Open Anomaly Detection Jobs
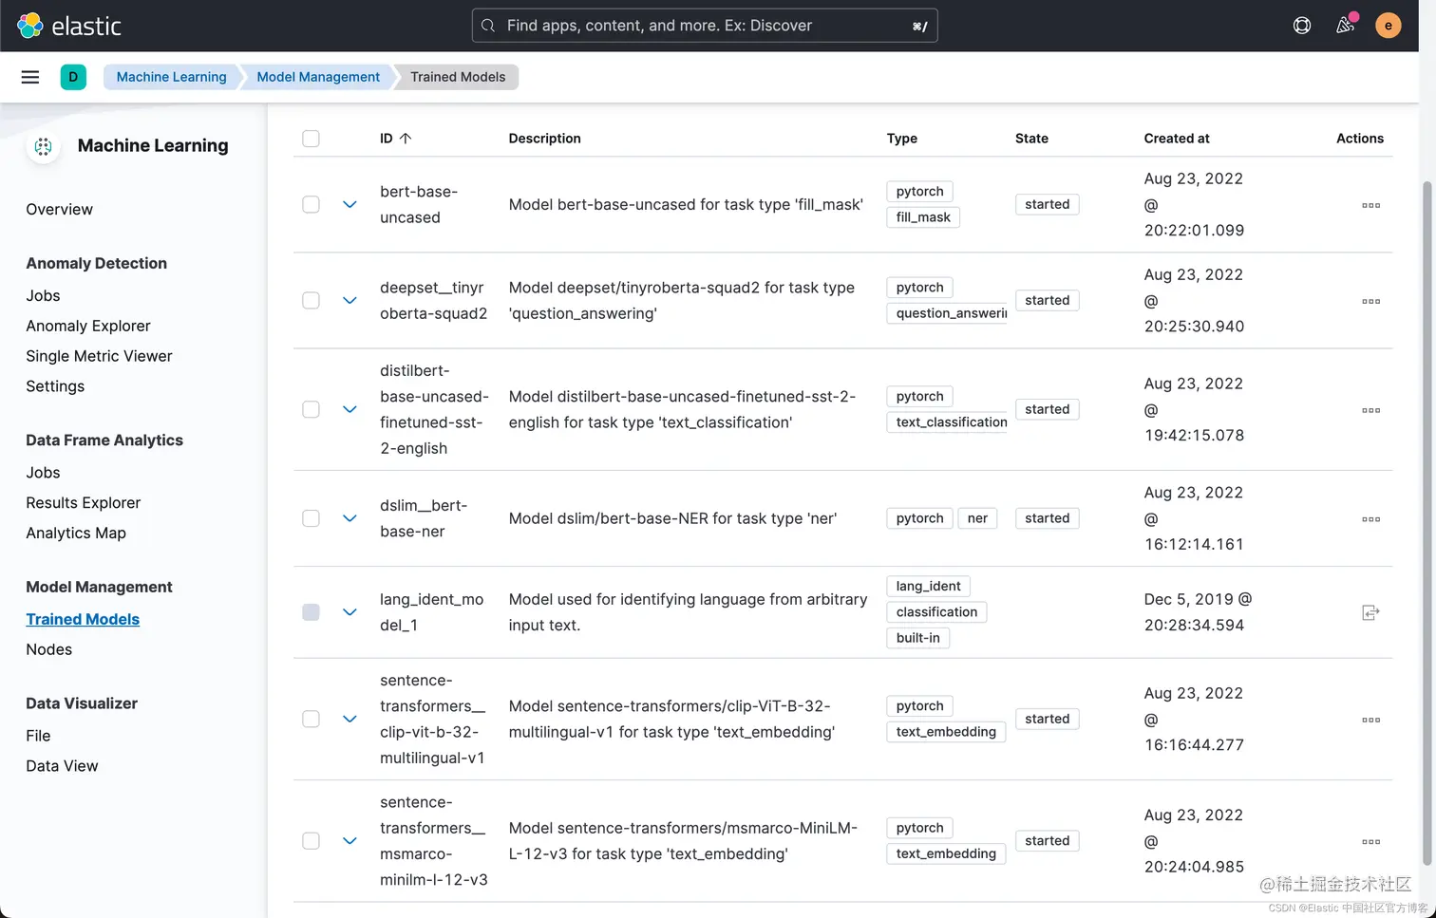This screenshot has height=918, width=1436. coord(43,296)
